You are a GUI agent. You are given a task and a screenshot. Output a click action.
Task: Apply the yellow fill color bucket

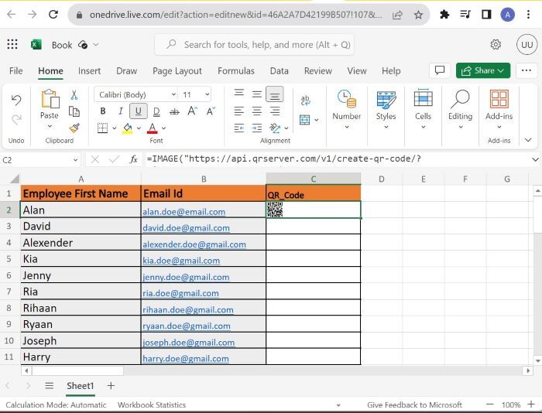click(128, 128)
